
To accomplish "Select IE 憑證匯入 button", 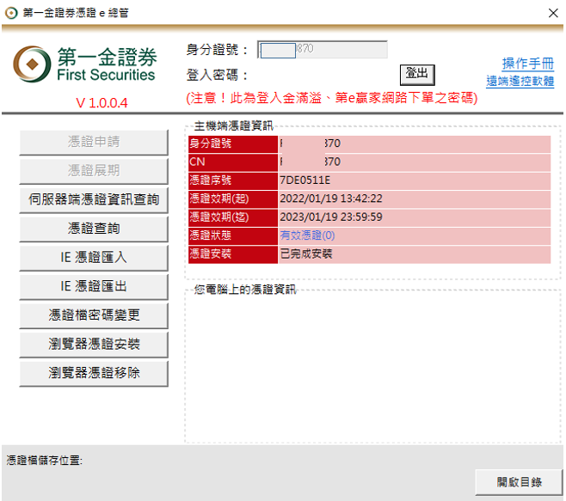I will [94, 258].
